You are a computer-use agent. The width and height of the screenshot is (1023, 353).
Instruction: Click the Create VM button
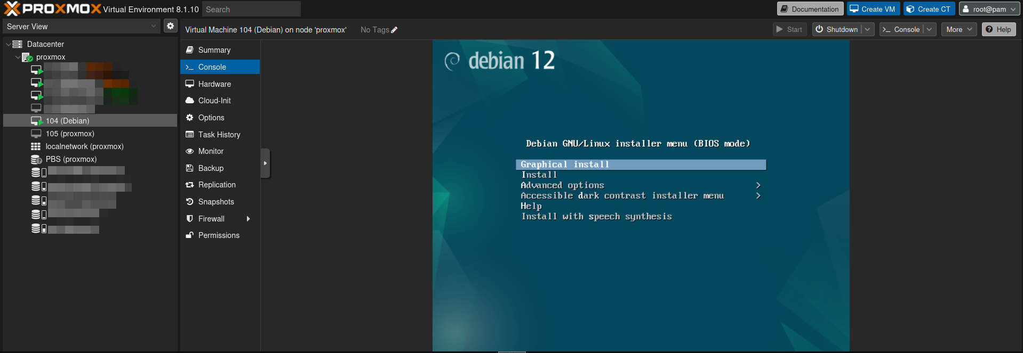873,9
